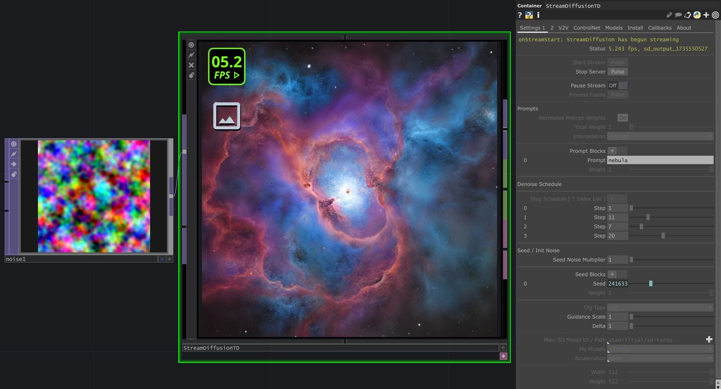The image size is (721, 389).
Task: Toggle the viewer active flag on the noise1 node
Action: pos(14,144)
